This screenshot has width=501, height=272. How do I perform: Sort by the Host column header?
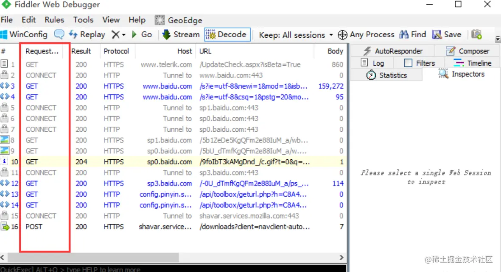[x=185, y=51]
